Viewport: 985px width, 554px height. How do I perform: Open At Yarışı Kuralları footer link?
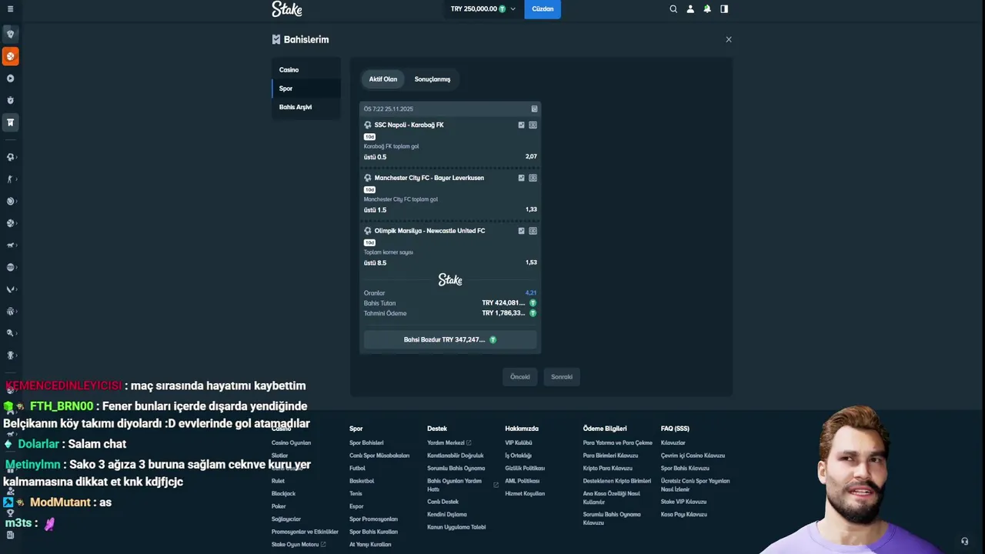370,545
